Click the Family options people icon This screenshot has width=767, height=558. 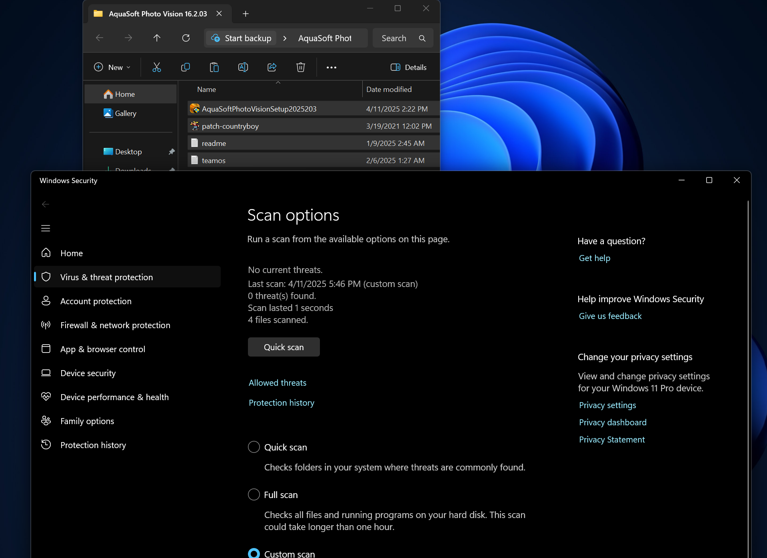[x=46, y=420]
